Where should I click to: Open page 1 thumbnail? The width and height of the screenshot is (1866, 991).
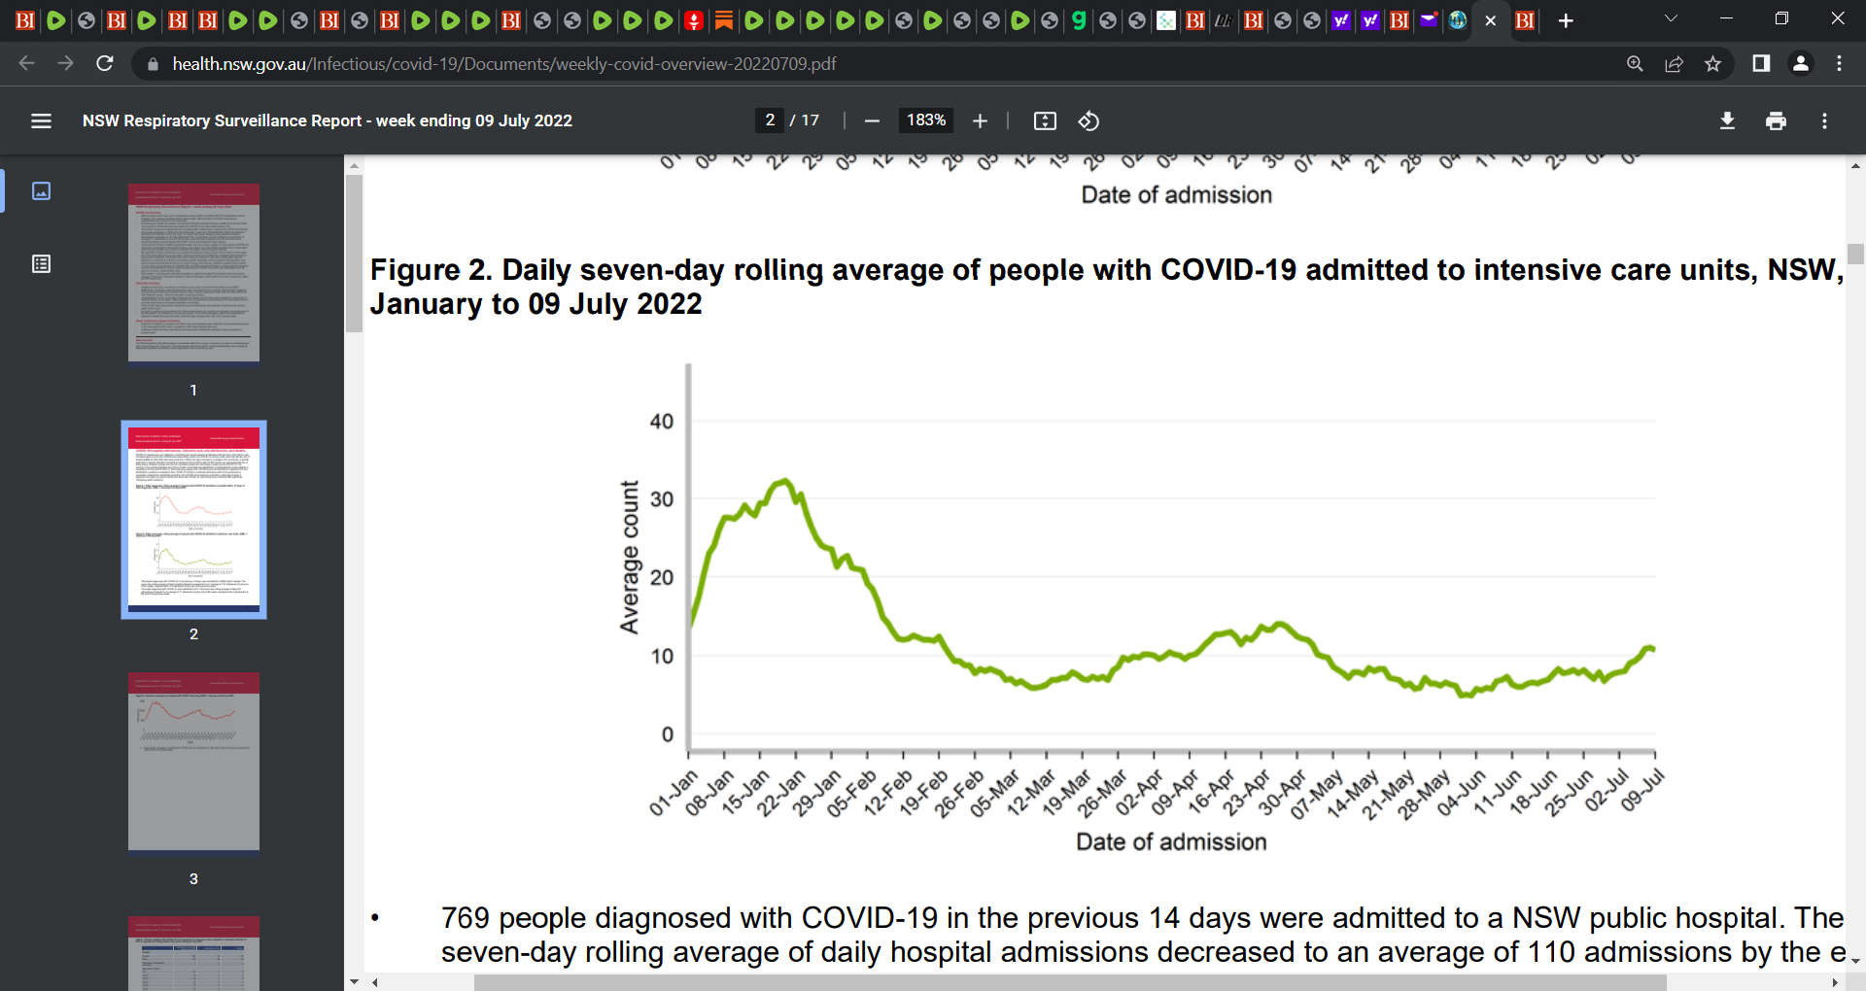[x=193, y=273]
